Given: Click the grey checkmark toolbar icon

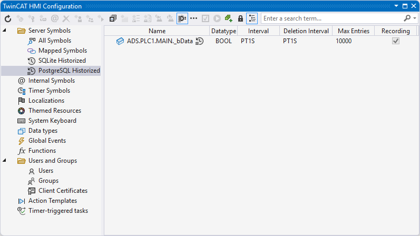Looking at the screenshot, I should tap(206, 18).
